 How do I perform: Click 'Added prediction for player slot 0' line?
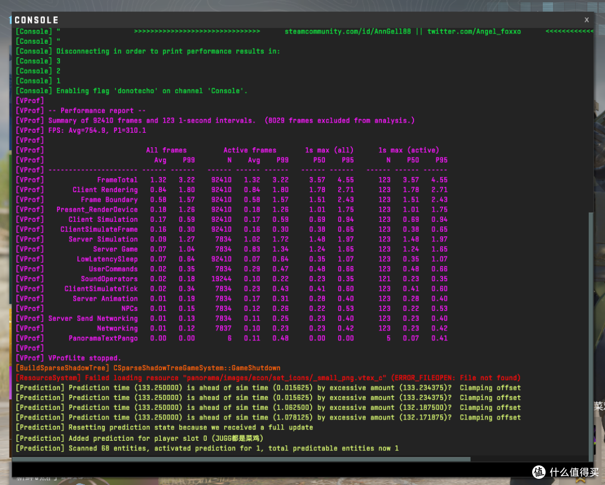click(x=139, y=439)
